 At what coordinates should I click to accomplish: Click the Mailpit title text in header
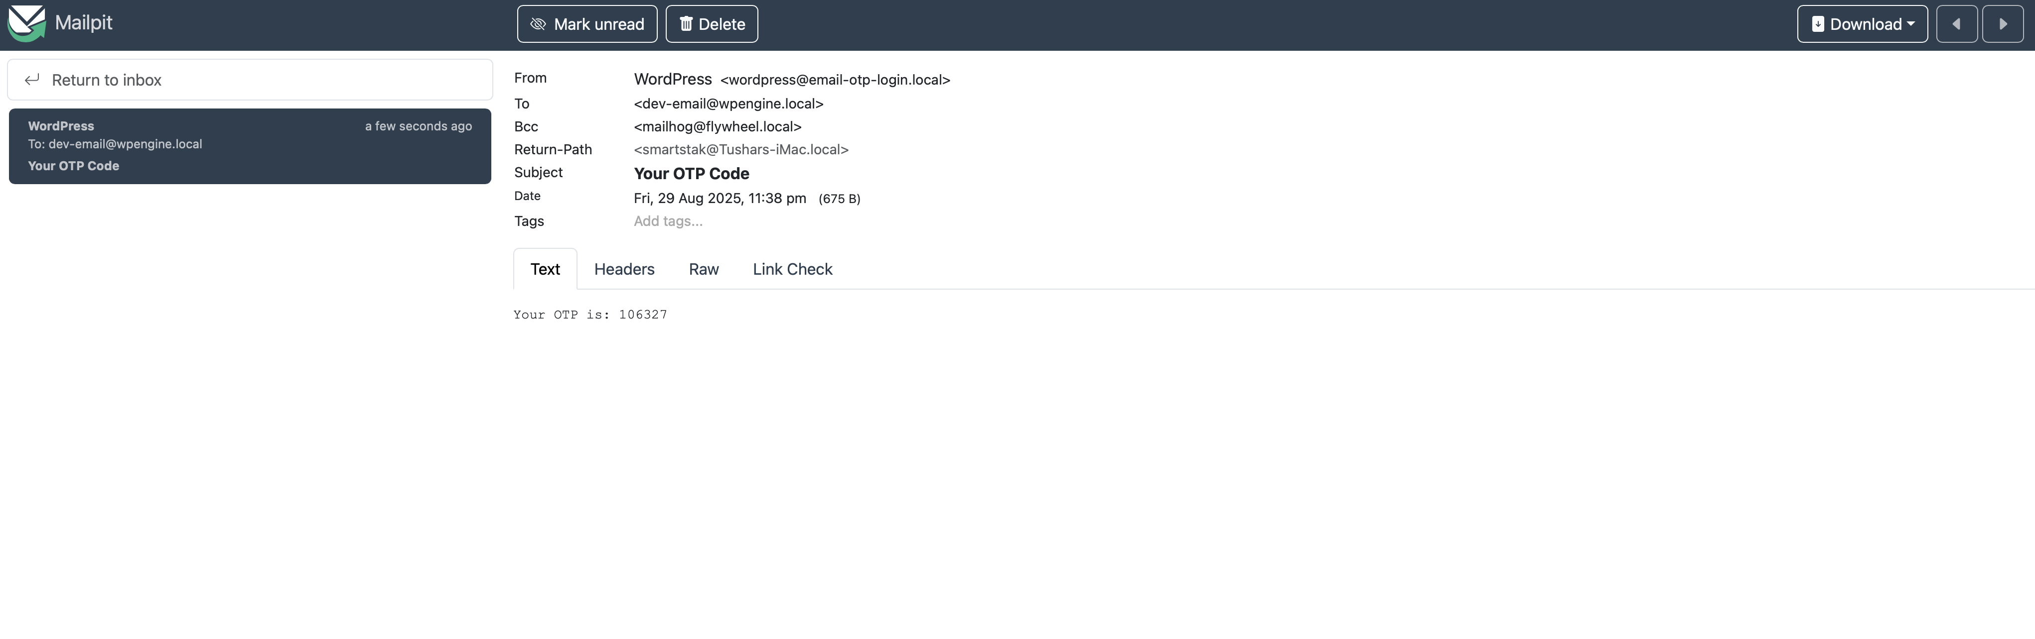tap(85, 23)
